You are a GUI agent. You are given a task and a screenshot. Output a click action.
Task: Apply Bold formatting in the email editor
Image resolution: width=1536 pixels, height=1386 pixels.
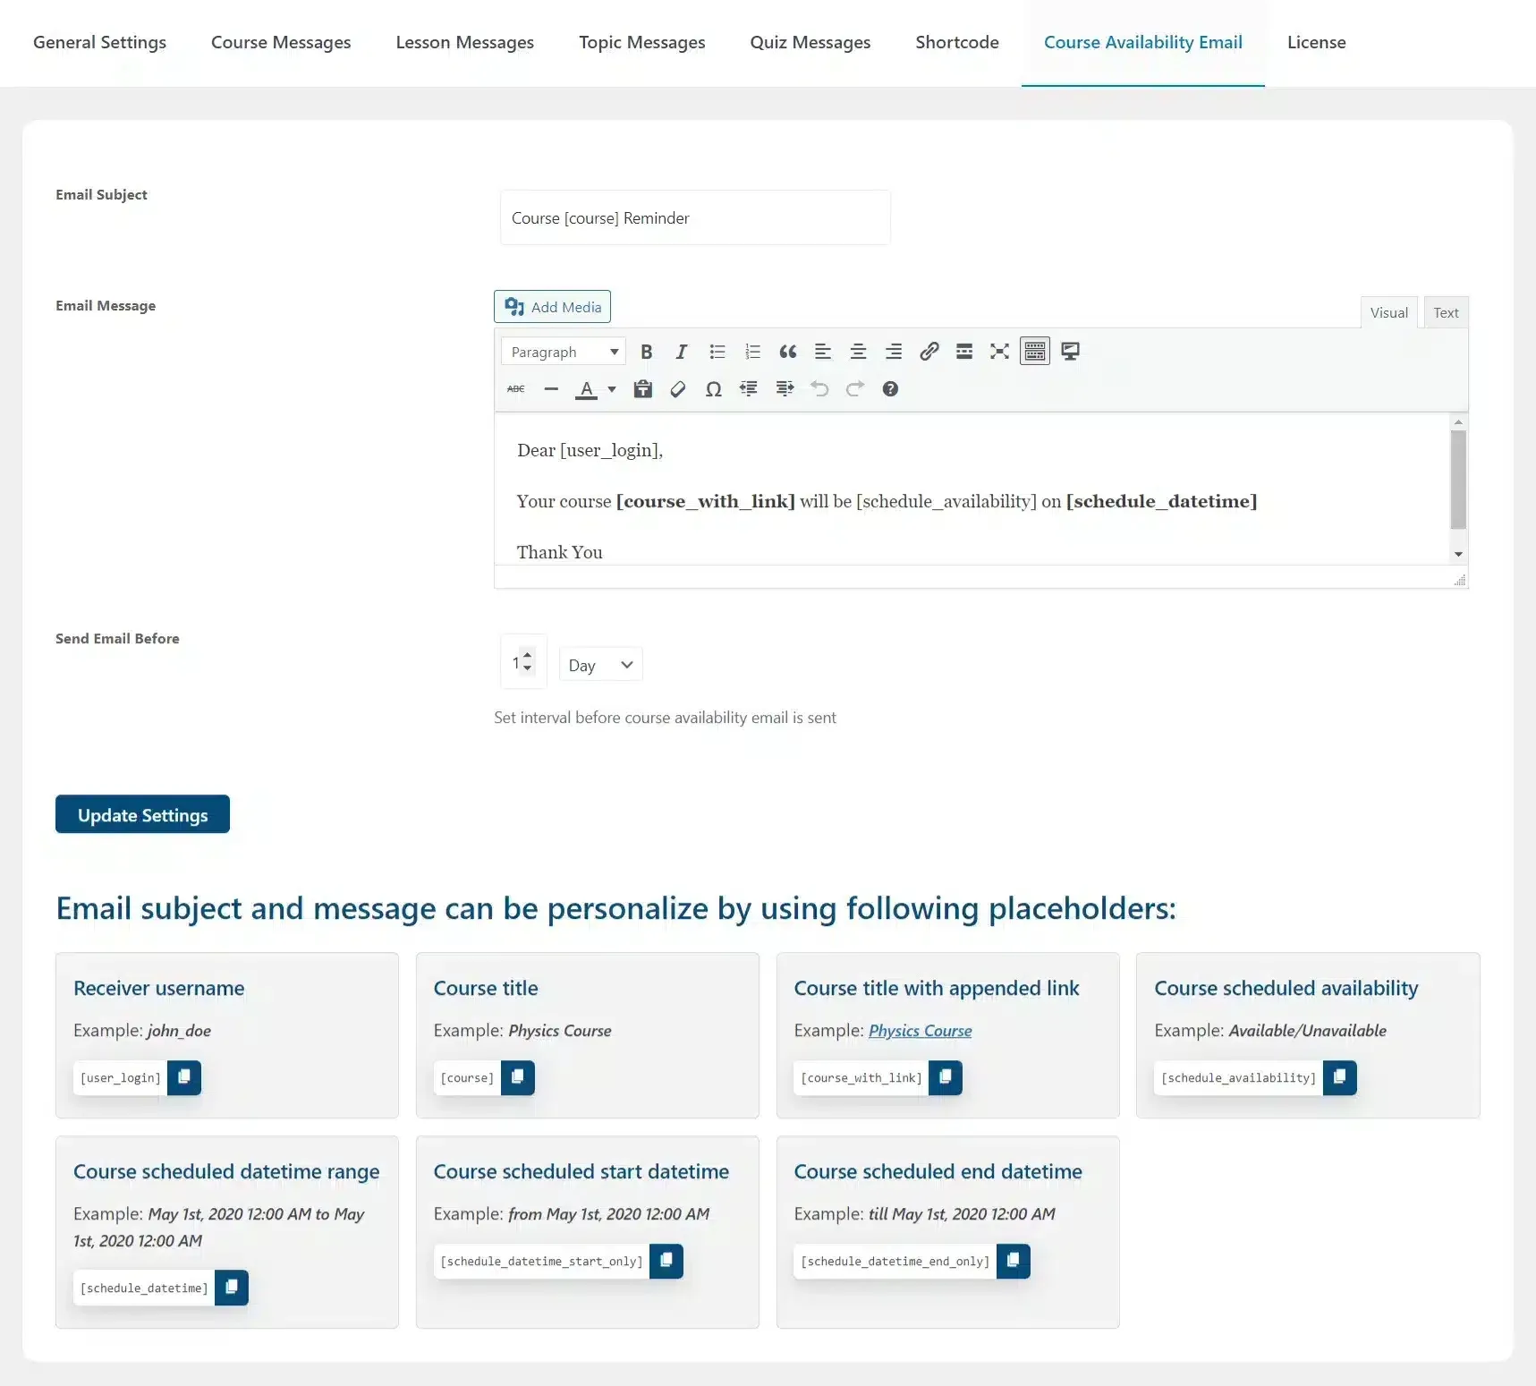(647, 351)
